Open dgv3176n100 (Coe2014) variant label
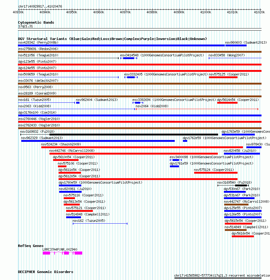270x280 pixels. click(x=37, y=112)
